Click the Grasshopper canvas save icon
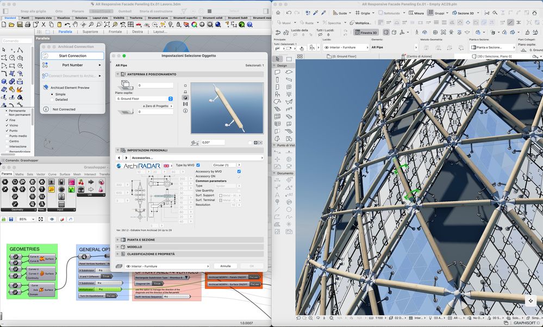Image resolution: width=543 pixels, height=327 pixels. [11, 219]
